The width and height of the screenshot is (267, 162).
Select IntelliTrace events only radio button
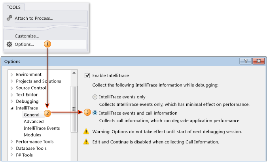pyautogui.click(x=95, y=97)
